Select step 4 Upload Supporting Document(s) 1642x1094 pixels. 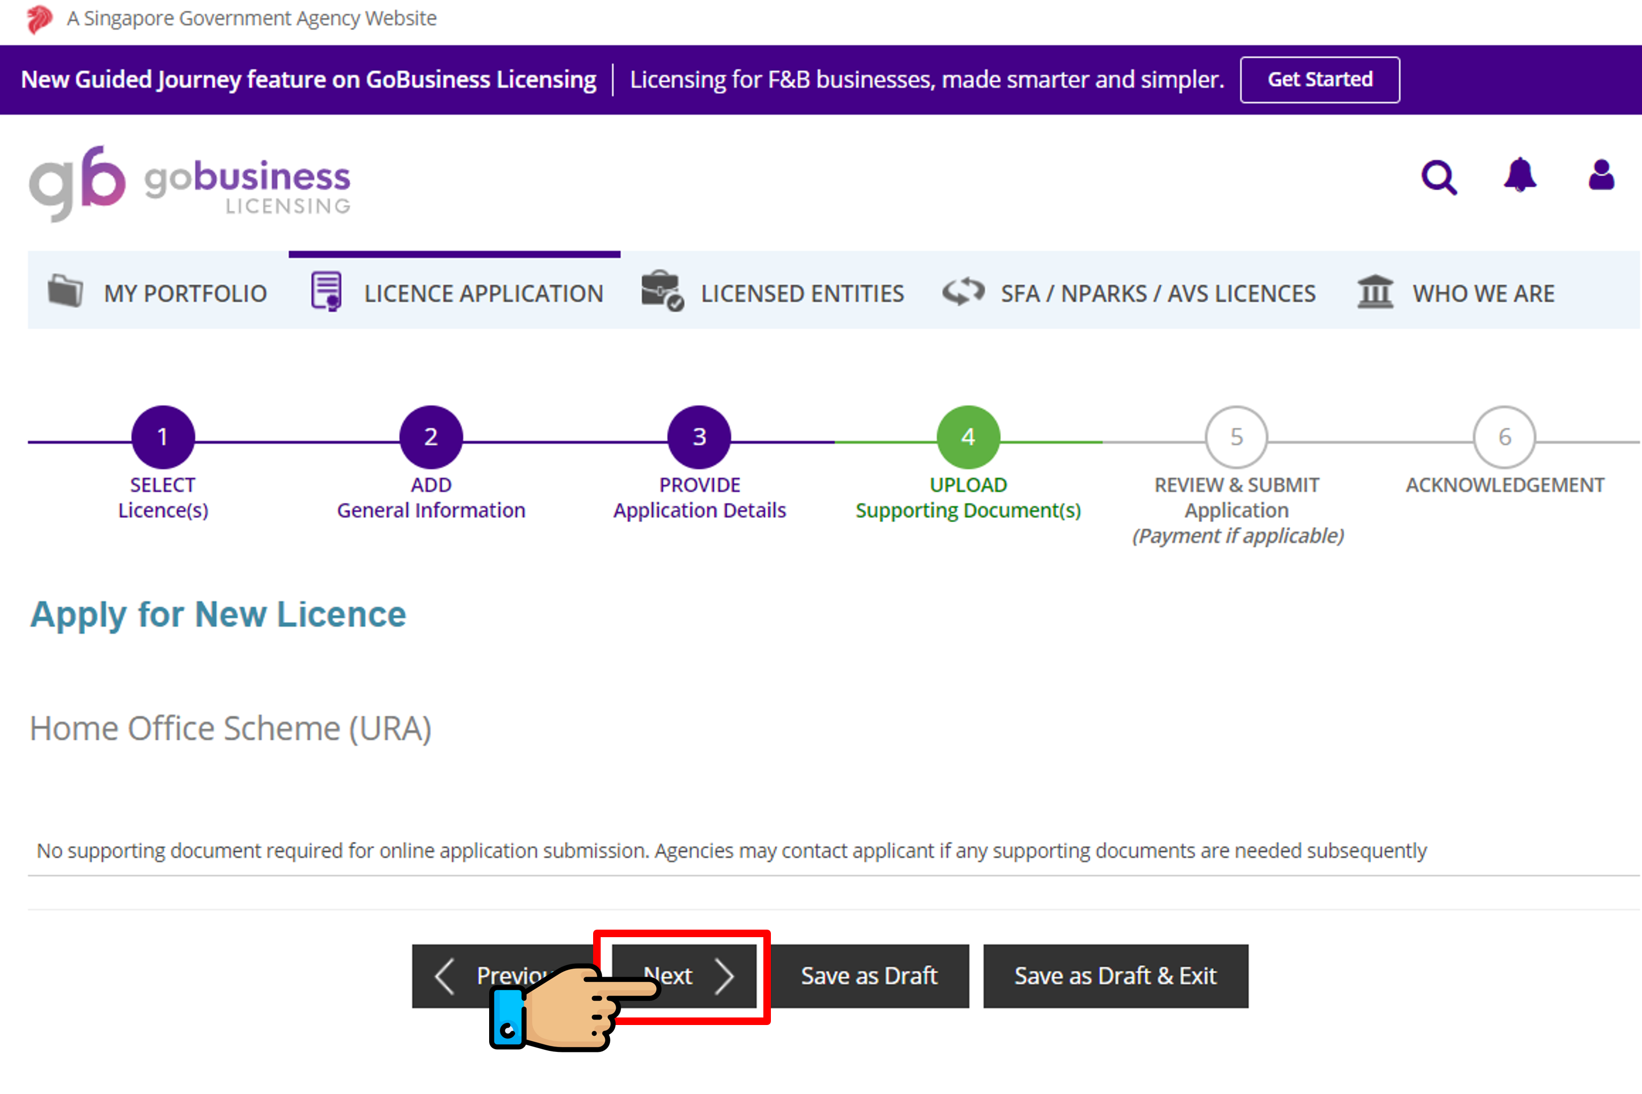click(969, 437)
